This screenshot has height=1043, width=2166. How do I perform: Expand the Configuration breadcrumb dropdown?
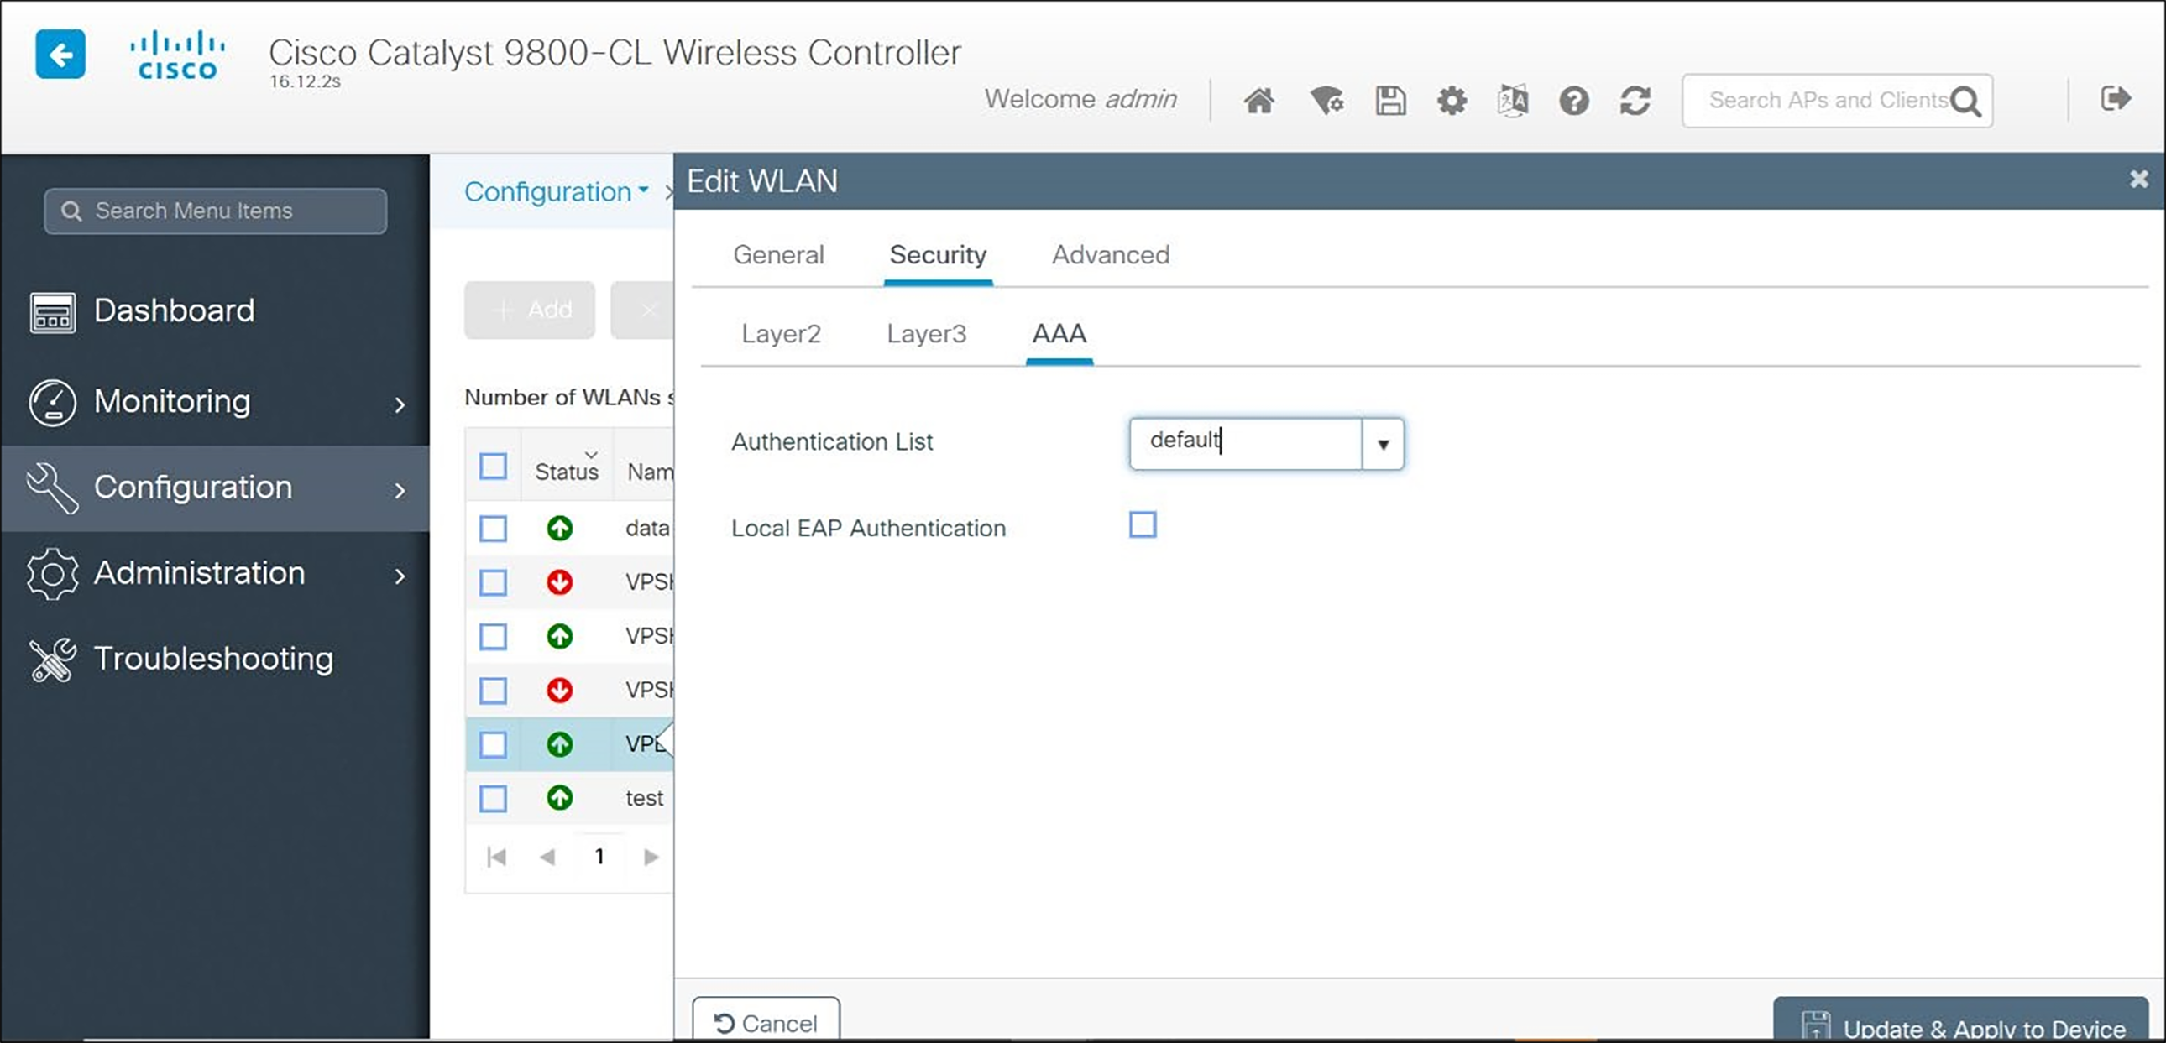click(x=644, y=191)
